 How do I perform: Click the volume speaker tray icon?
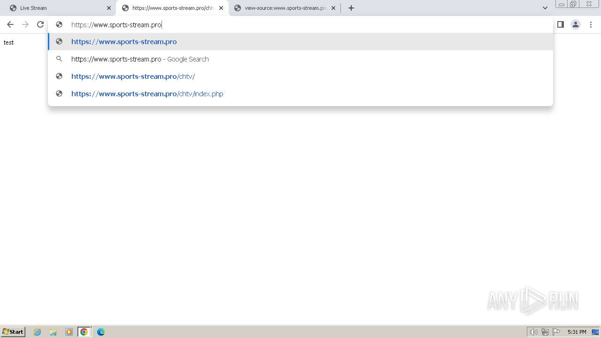533,332
